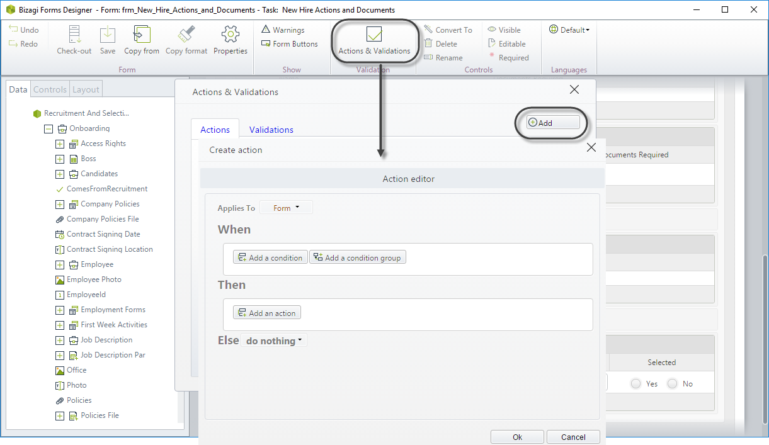Open Actions & Validations
Image resolution: width=769 pixels, height=445 pixels.
[x=374, y=41]
